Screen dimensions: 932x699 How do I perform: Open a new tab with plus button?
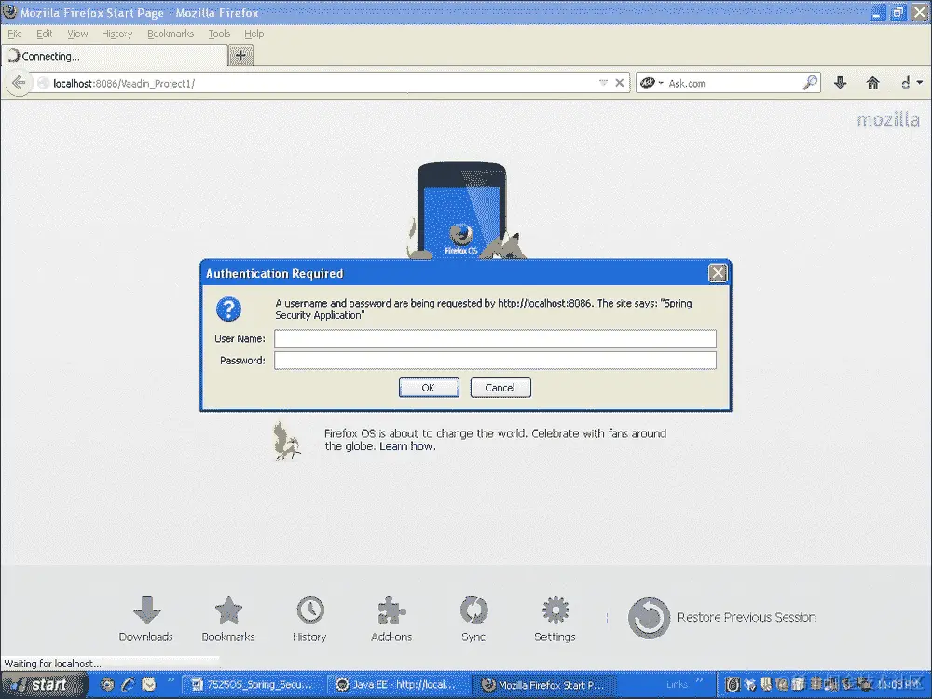point(240,56)
